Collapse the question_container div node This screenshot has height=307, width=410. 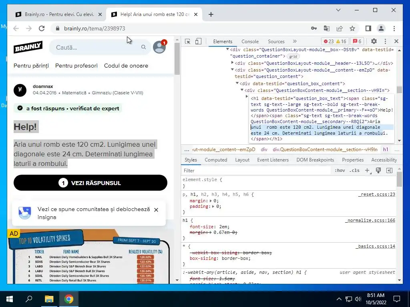227,49
